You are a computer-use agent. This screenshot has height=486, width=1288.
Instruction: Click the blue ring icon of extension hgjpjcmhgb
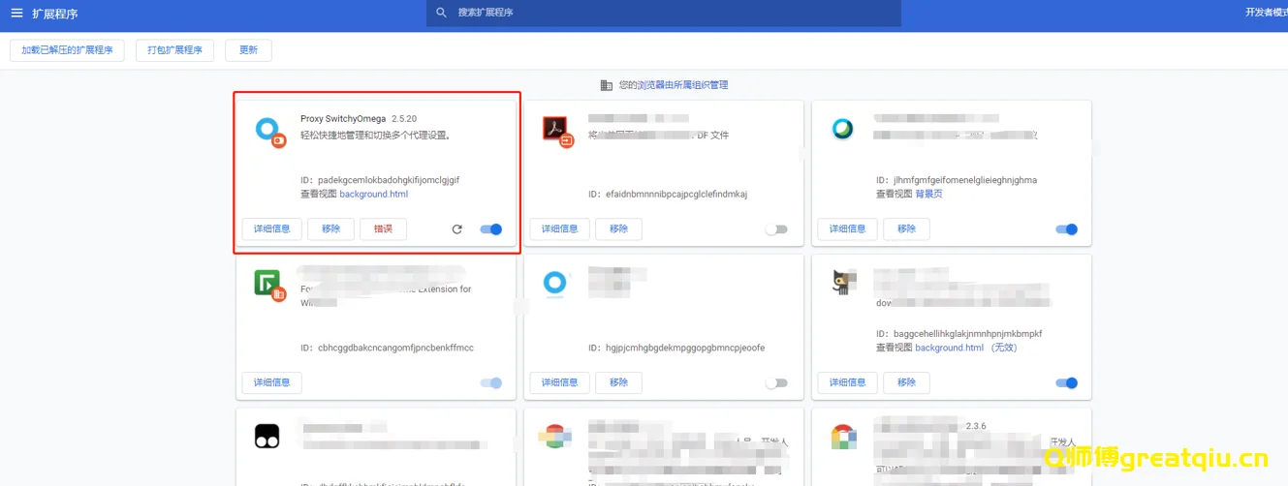(554, 282)
